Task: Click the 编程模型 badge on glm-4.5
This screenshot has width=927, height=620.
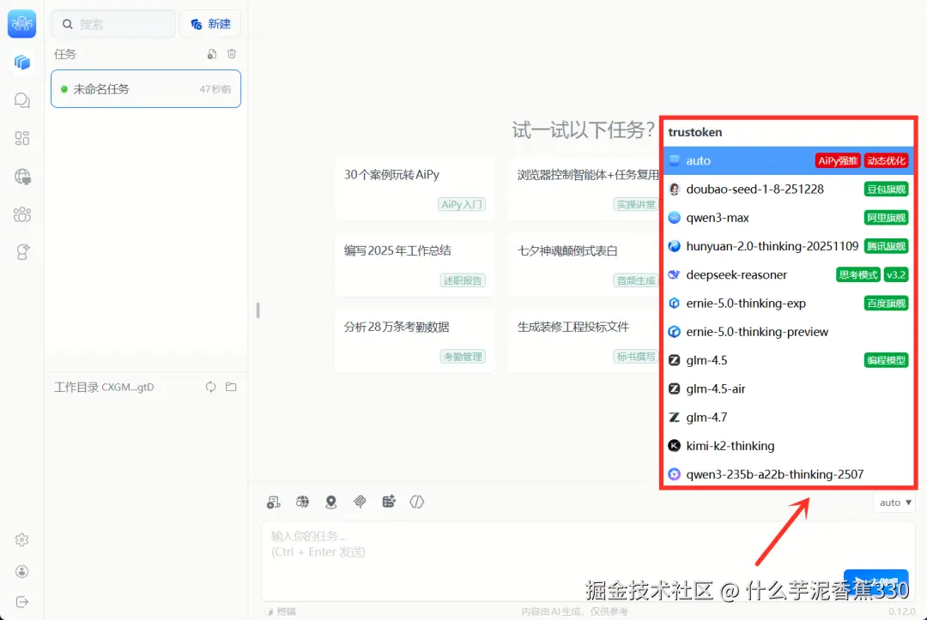Action: [886, 360]
